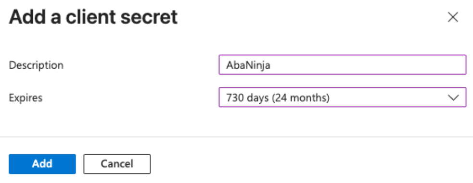Image resolution: width=473 pixels, height=183 pixels.
Task: Change the secret expiry duration selection
Action: click(x=343, y=97)
